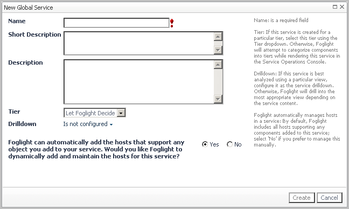
Task: Click the Cancel button
Action: tap(330, 198)
